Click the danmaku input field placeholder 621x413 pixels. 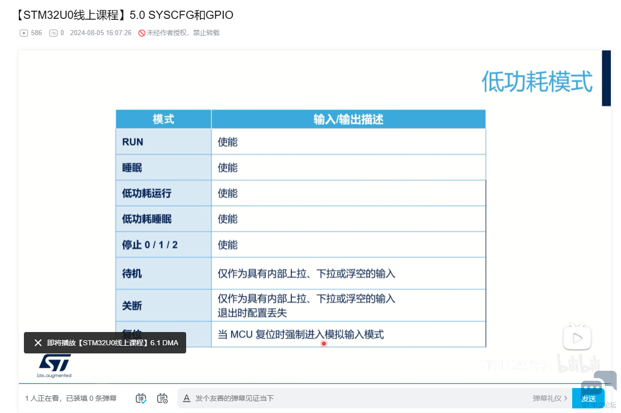[x=234, y=398]
